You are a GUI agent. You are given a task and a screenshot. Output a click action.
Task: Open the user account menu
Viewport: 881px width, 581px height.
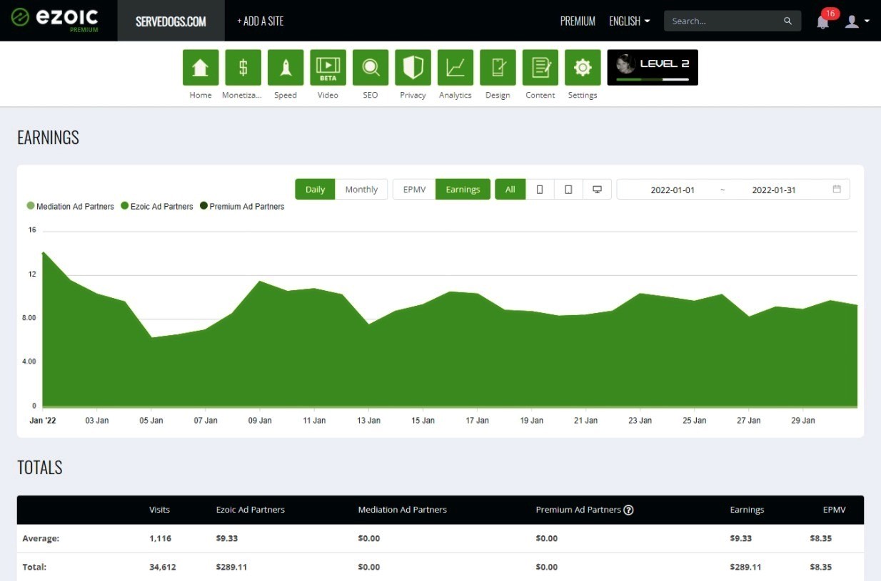(x=857, y=21)
